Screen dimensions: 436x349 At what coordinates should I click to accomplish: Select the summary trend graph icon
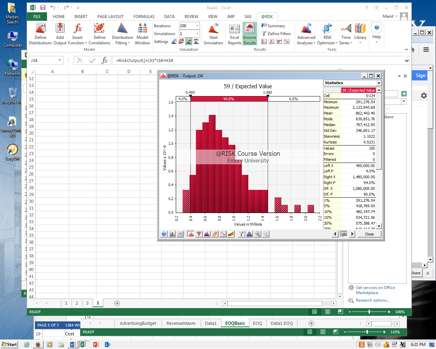tap(231, 234)
